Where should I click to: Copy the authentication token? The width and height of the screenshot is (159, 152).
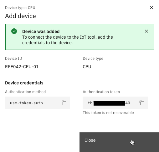coord(142,103)
